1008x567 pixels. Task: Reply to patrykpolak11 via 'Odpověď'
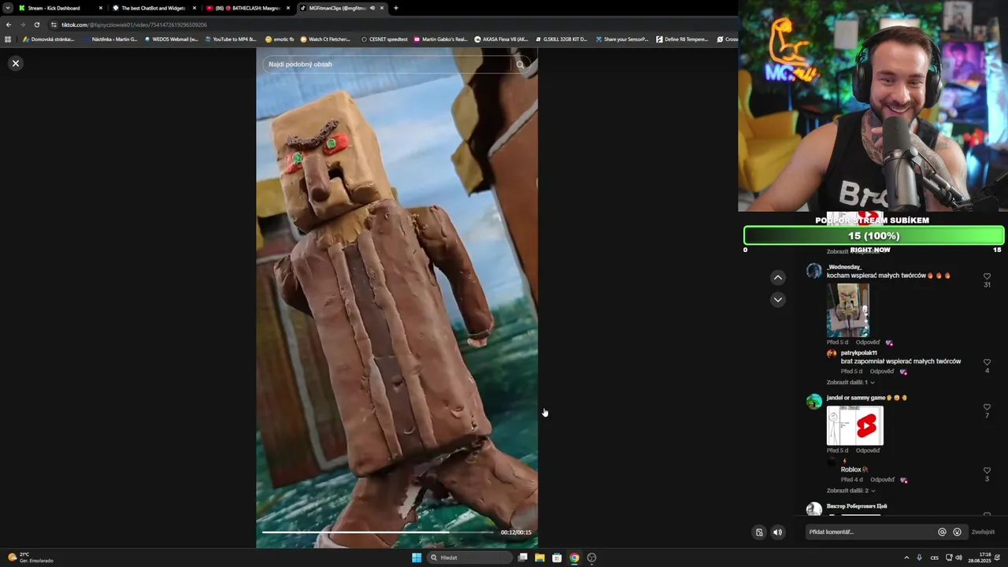click(x=882, y=372)
